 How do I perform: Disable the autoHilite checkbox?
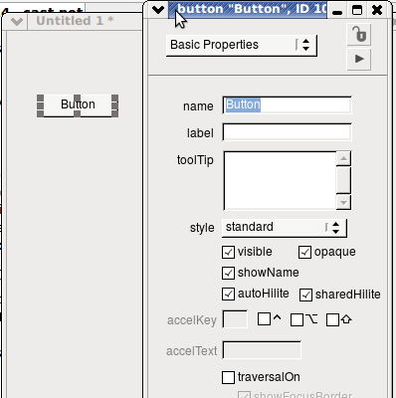[x=228, y=295]
